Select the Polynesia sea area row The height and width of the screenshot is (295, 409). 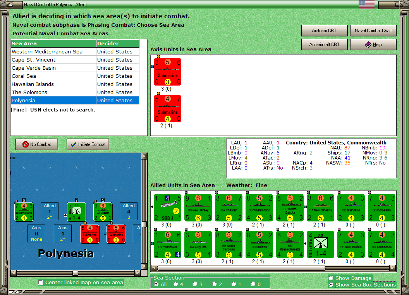click(x=75, y=100)
